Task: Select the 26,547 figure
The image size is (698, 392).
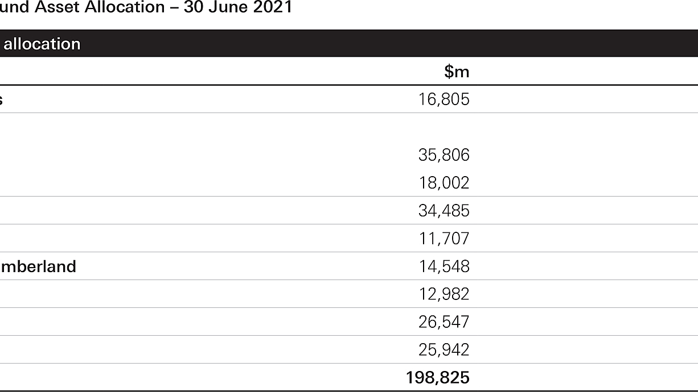Action: 444,322
